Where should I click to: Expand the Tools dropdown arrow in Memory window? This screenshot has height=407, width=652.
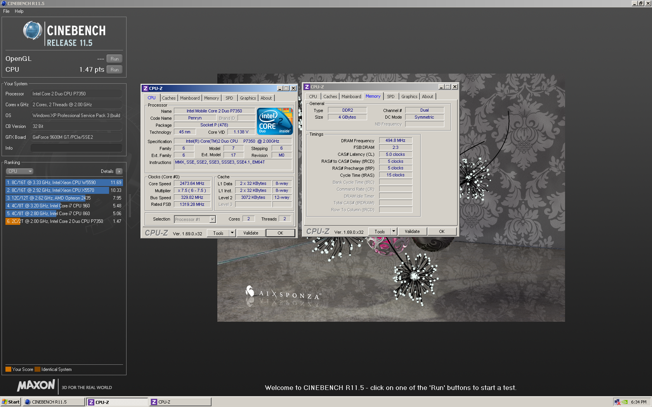pyautogui.click(x=394, y=231)
